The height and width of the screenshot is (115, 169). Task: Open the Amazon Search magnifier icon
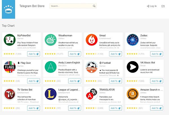[x=133, y=94]
